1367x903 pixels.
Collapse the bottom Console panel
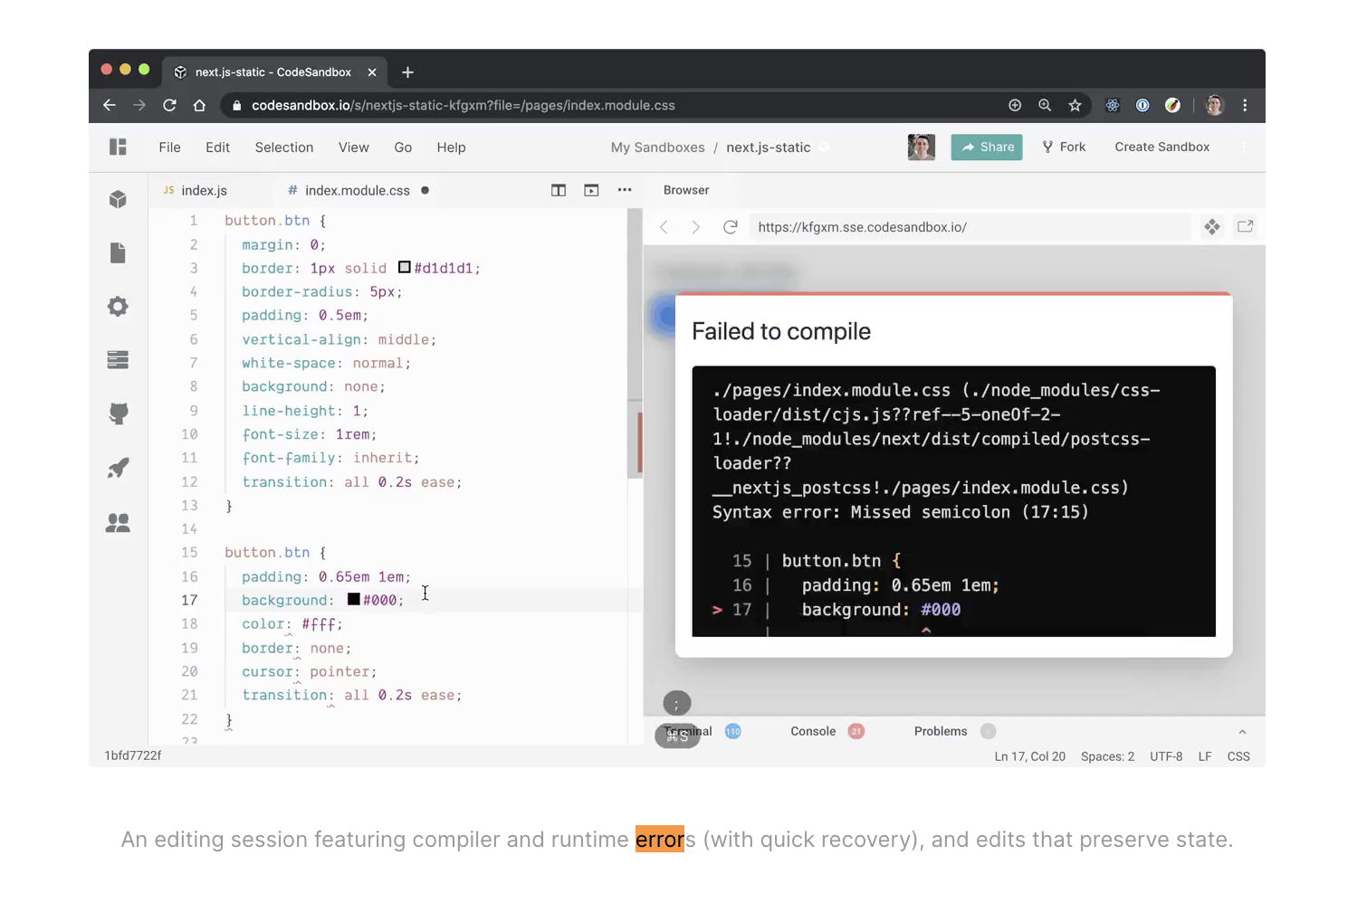point(1241,731)
